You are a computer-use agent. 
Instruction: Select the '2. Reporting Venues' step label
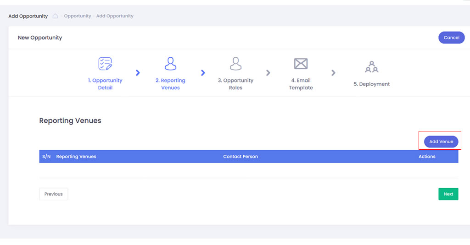(170, 84)
